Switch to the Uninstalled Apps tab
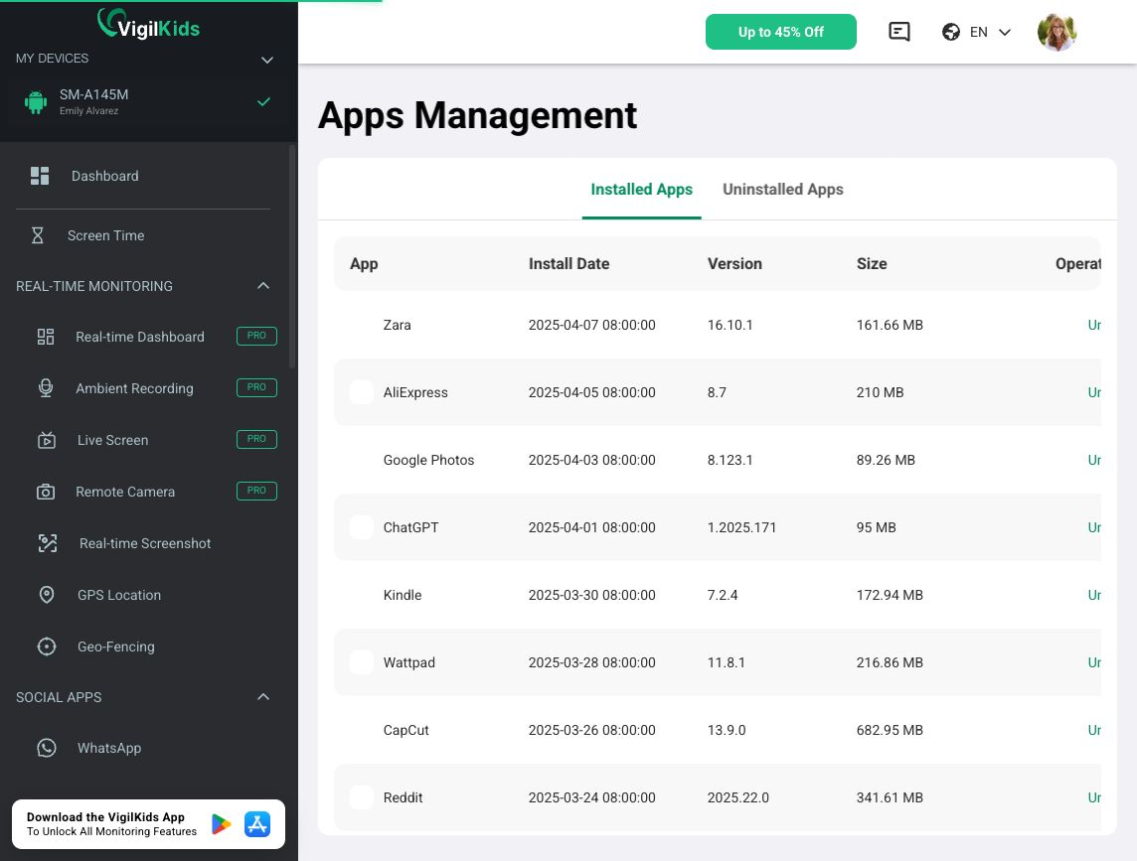This screenshot has width=1137, height=861. click(783, 189)
